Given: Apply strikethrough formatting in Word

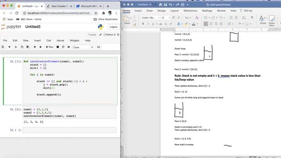Looking at the screenshot, I should pyautogui.click(x=161, y=24).
